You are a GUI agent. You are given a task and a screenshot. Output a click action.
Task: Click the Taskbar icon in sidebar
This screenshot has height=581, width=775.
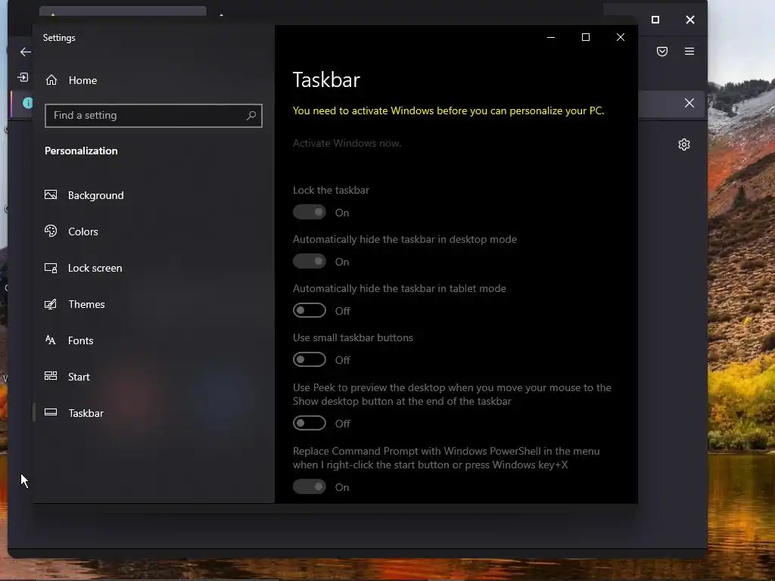[51, 412]
